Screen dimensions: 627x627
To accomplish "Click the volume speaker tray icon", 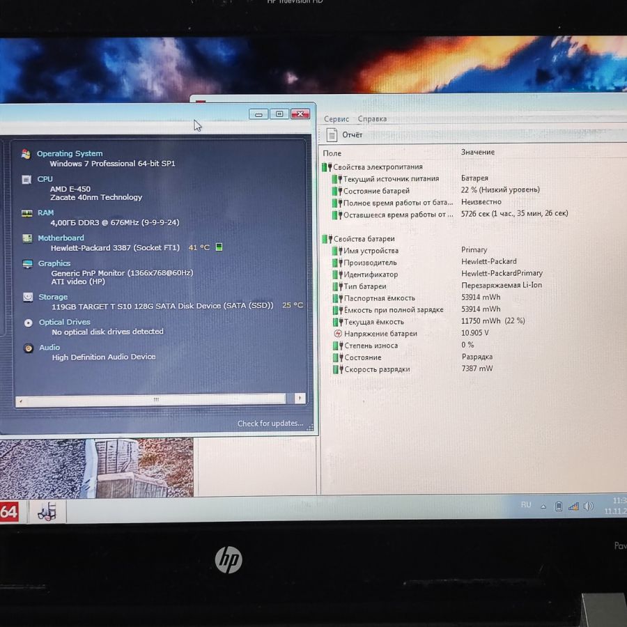I will (x=588, y=506).
